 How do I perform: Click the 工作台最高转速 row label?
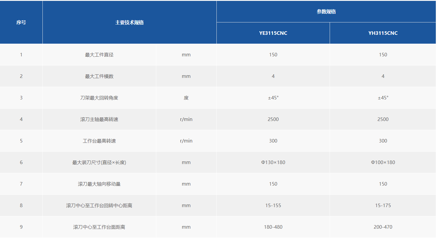point(99,141)
